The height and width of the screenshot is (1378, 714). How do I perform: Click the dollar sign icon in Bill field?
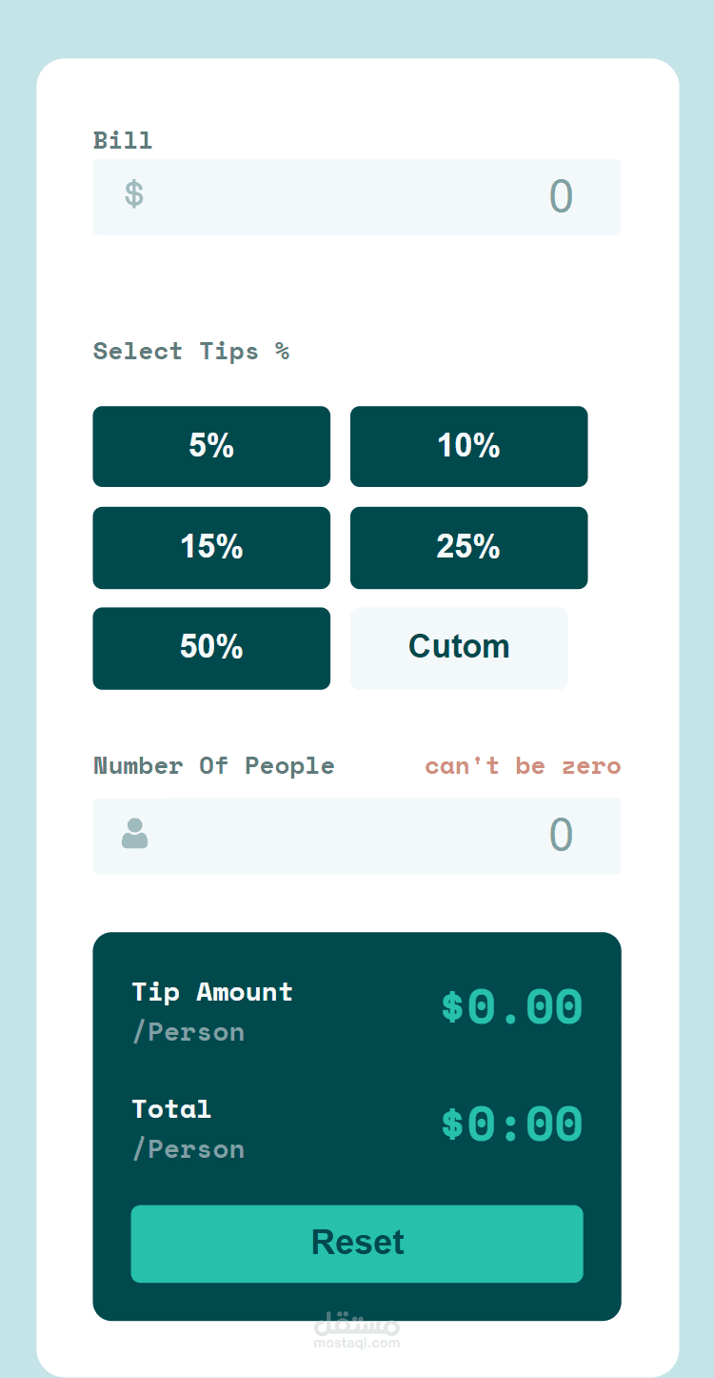coord(134,195)
